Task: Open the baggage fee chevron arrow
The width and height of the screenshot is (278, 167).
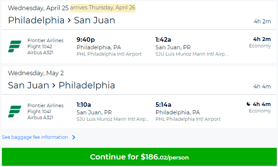Action: coord(74,137)
